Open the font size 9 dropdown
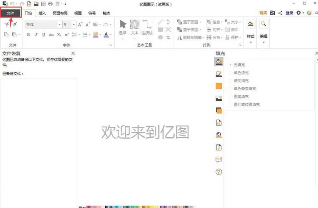 click(74, 25)
